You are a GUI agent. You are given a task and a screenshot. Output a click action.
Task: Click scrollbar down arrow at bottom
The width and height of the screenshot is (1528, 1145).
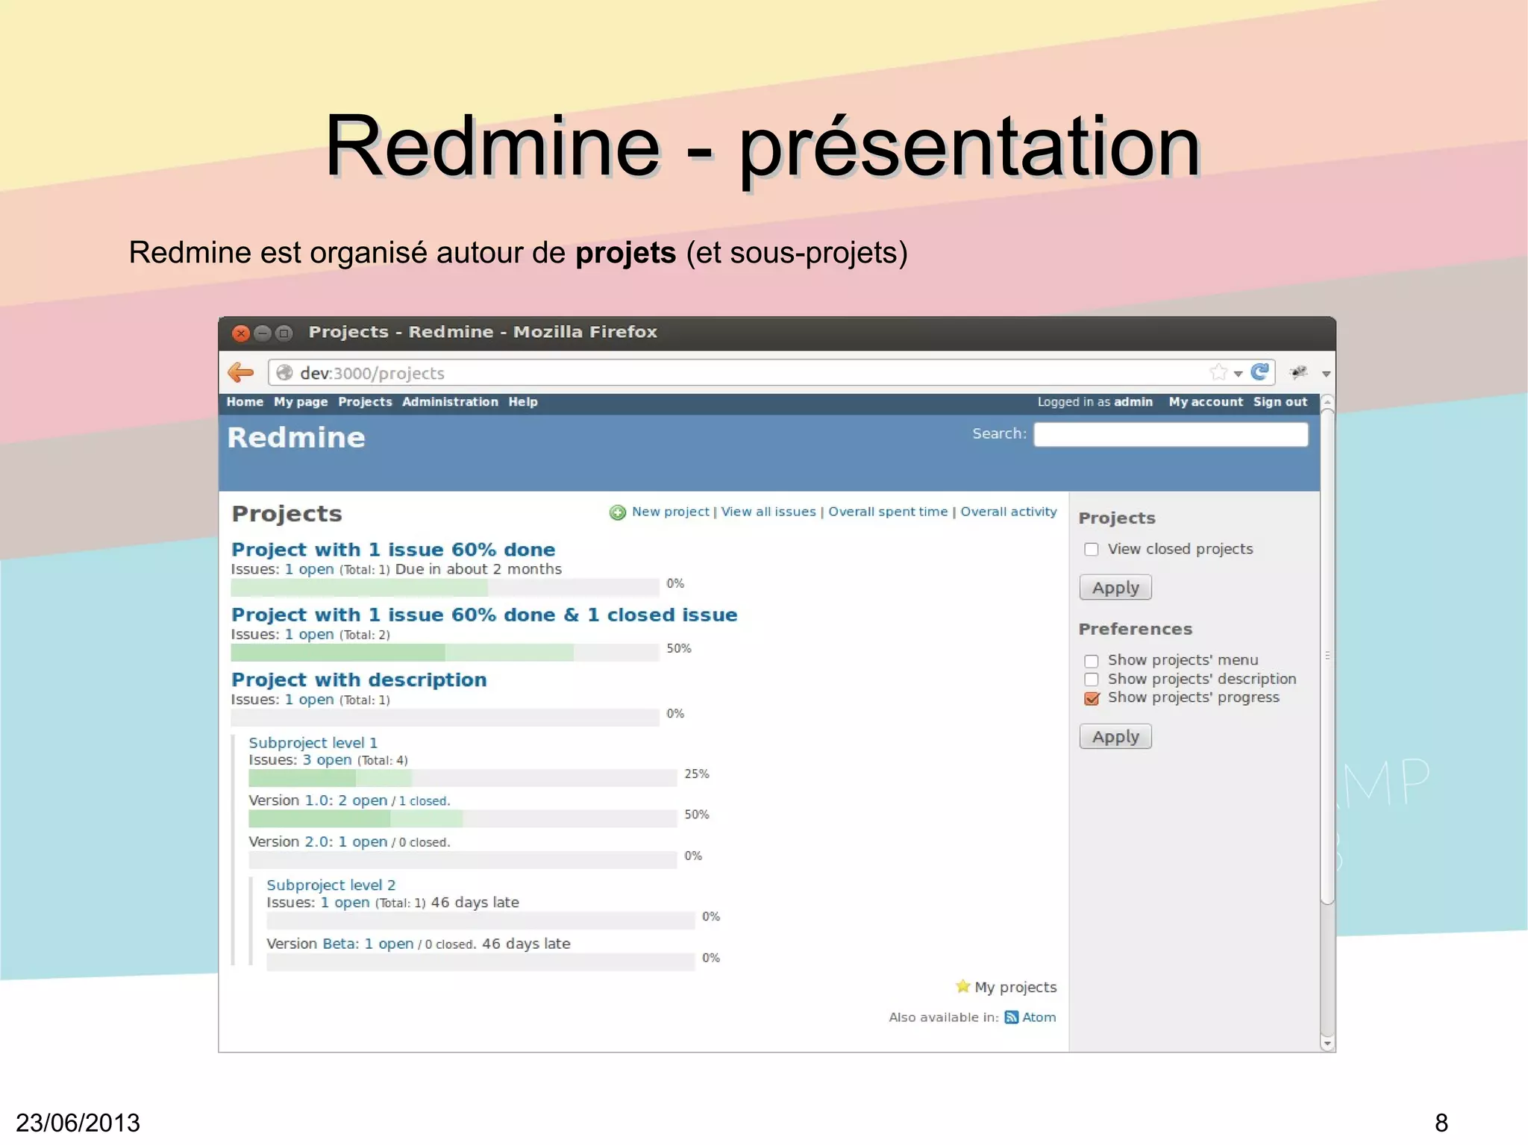tap(1327, 1044)
